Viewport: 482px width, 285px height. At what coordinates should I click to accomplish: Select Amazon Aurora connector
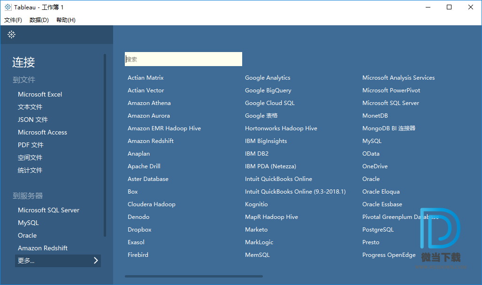coord(149,115)
